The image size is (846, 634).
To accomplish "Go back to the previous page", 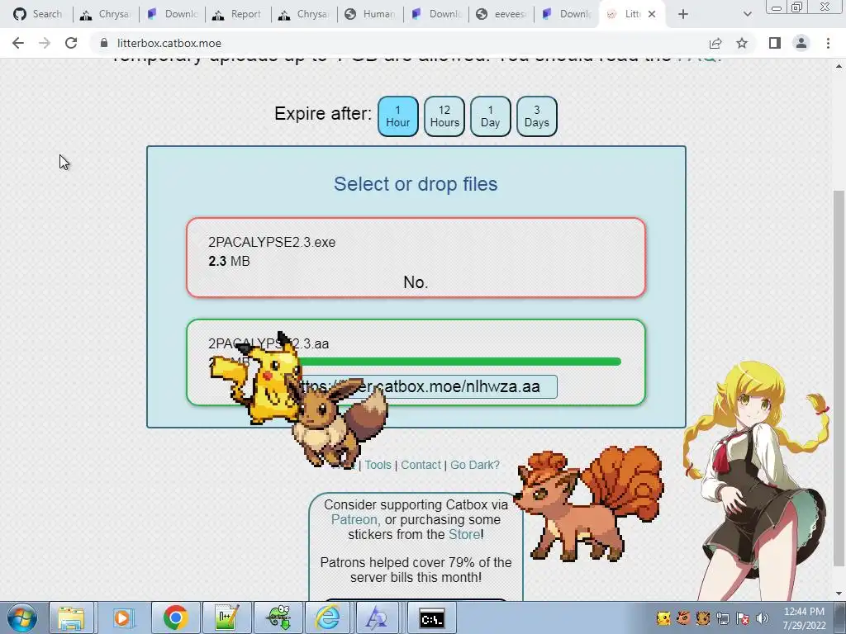I will click(18, 43).
